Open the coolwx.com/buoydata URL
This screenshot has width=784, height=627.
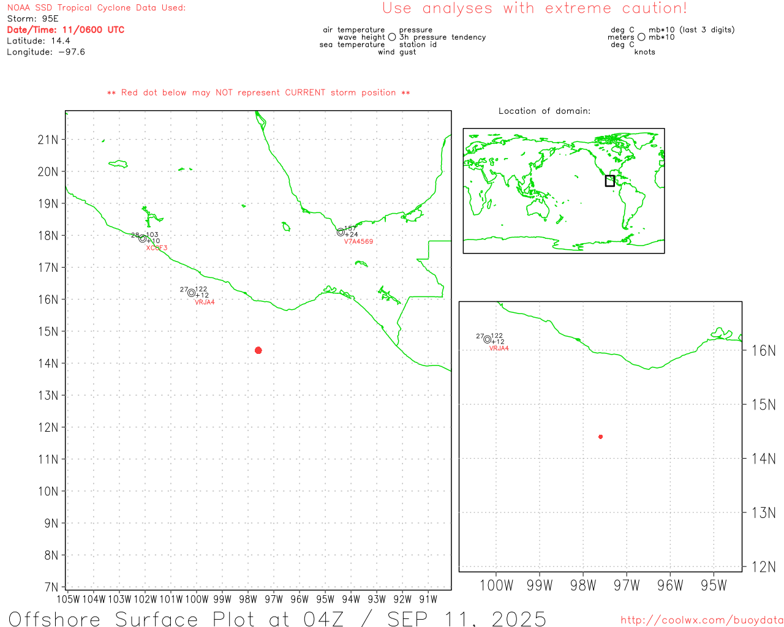pyautogui.click(x=702, y=620)
